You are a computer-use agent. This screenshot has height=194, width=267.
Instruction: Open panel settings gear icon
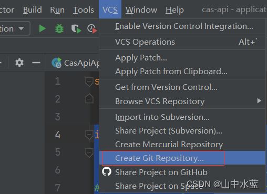19,63
